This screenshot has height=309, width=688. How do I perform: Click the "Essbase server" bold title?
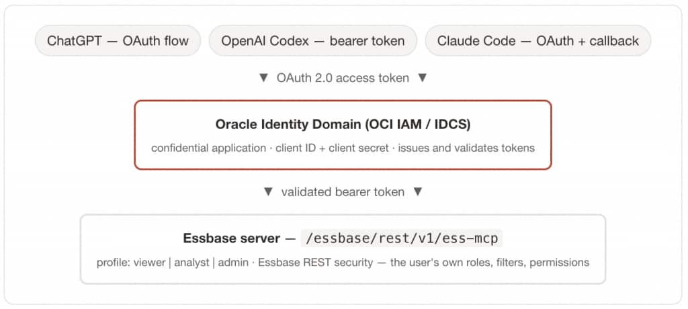pyautogui.click(x=231, y=238)
